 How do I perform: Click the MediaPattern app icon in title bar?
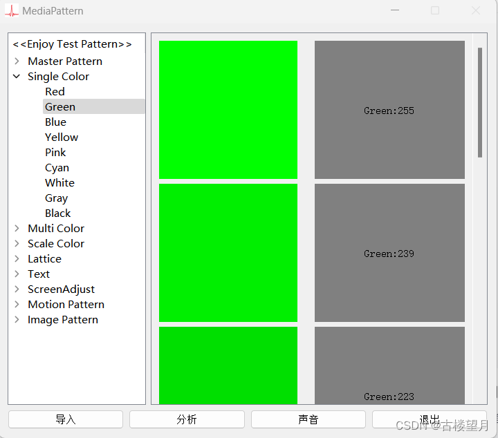click(12, 10)
